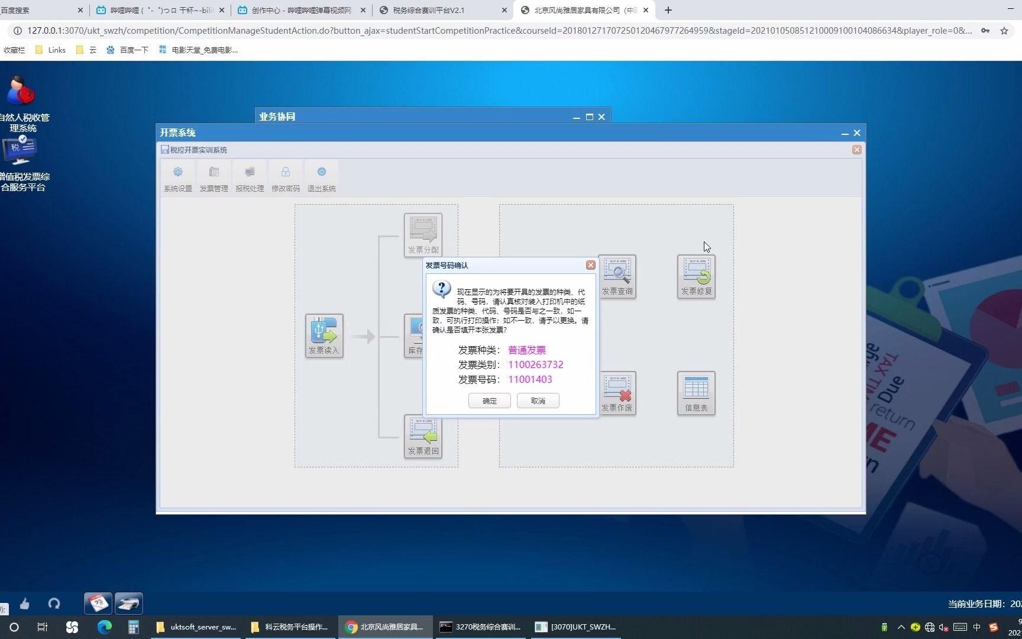Switch to 创作中心 browser tab

(300, 10)
